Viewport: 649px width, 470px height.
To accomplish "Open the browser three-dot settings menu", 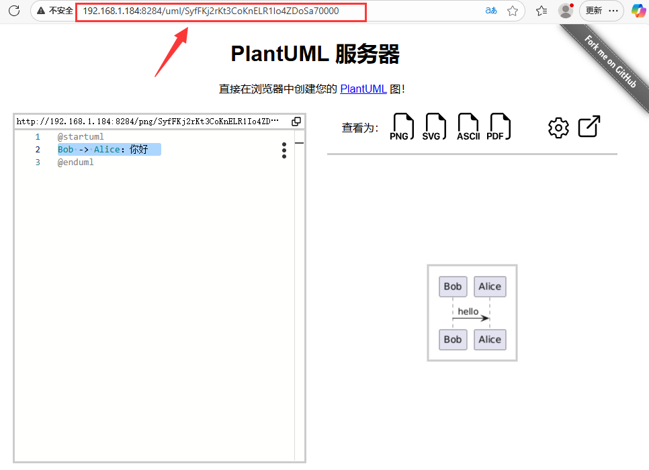I will 613,11.
